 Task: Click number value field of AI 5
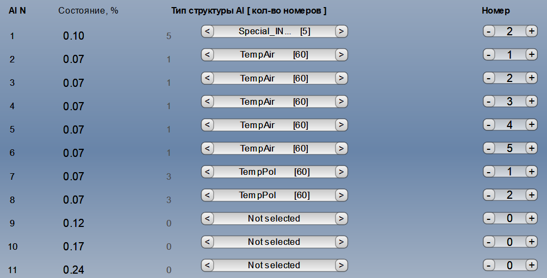[509, 125]
